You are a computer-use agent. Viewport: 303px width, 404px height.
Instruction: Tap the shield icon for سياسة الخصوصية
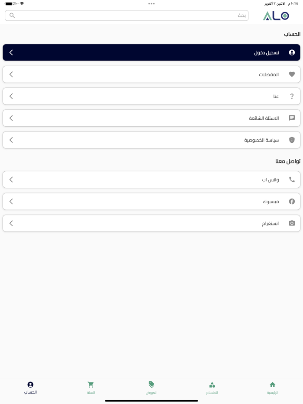click(292, 140)
